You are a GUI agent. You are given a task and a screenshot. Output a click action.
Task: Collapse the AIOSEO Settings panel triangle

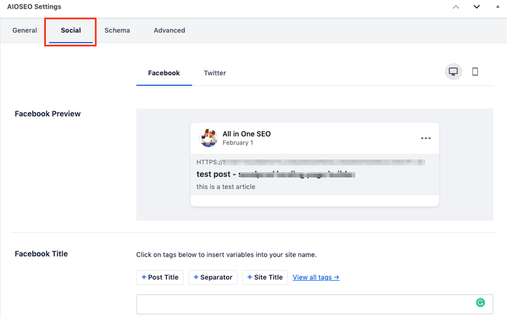(498, 7)
